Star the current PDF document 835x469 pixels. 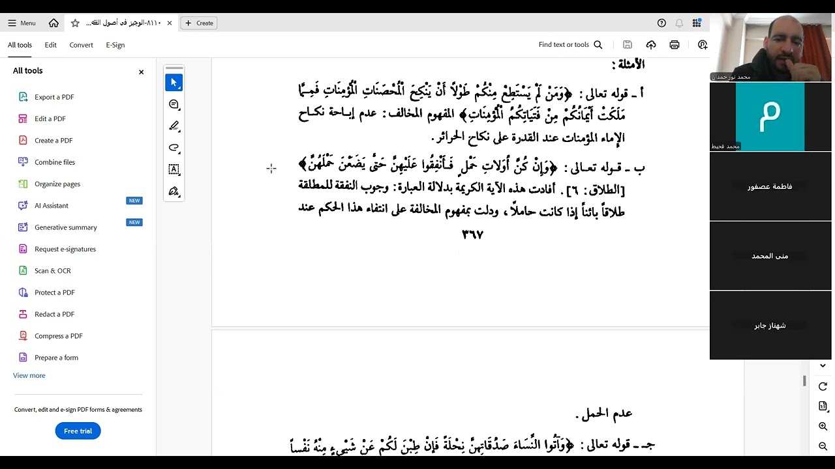point(75,23)
